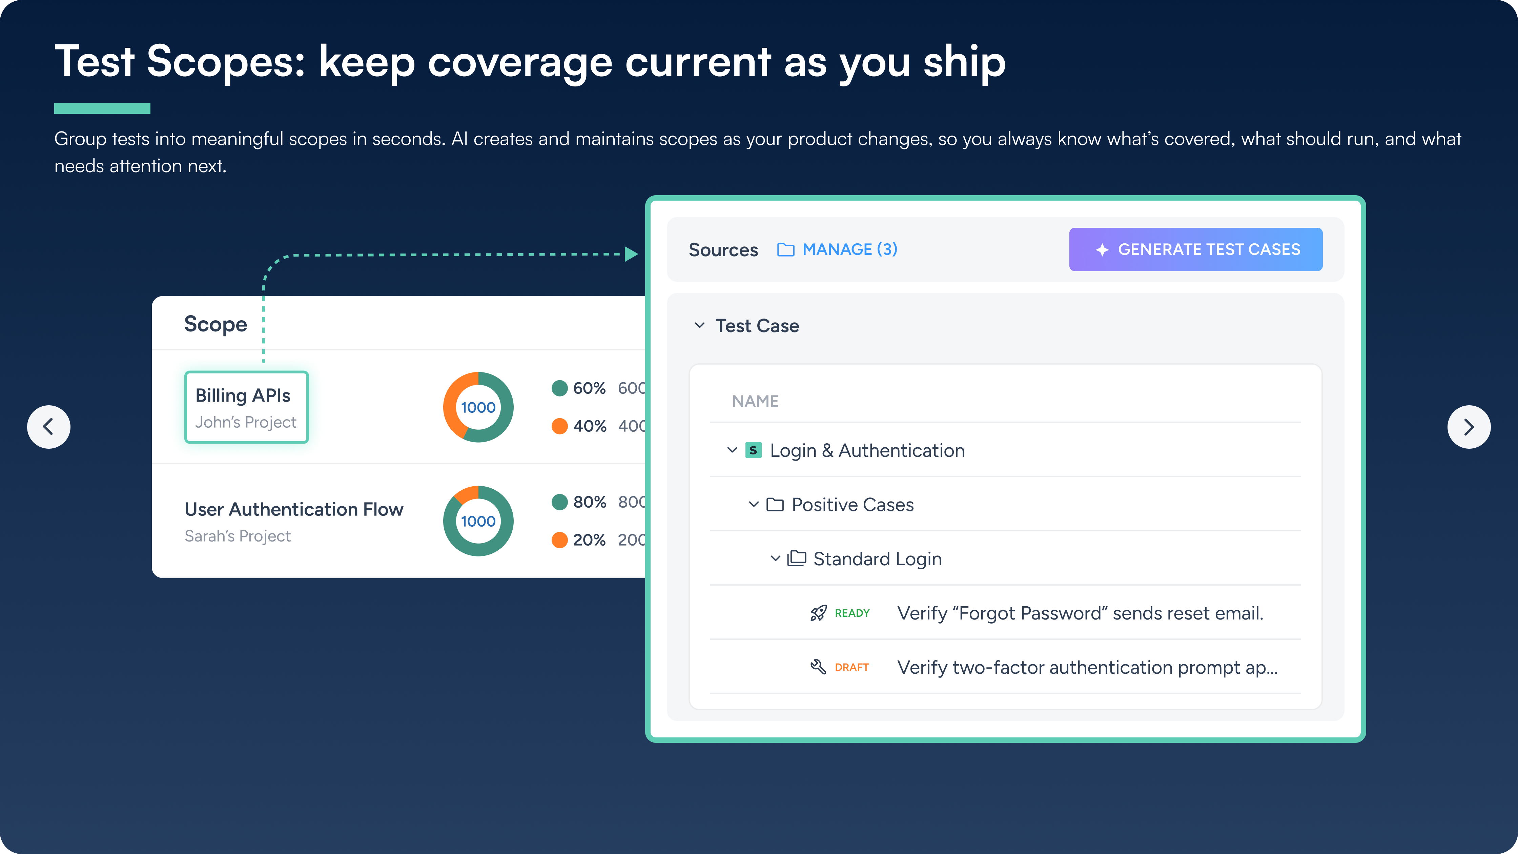Click Generate Test Cases button
Viewport: 1518px width, 854px height.
click(1196, 250)
